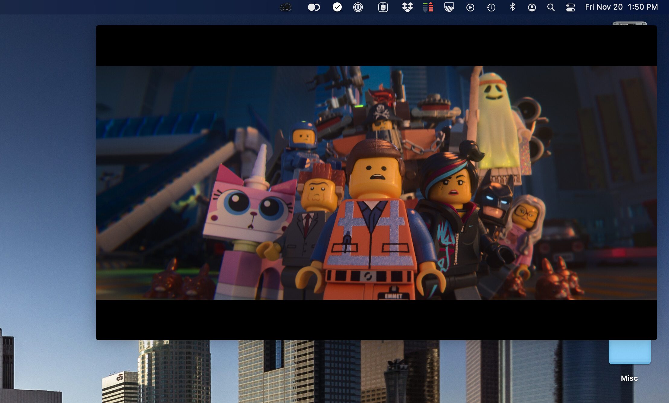Click the mountain shield menu bar icon
This screenshot has height=403, width=669.
pos(449,7)
